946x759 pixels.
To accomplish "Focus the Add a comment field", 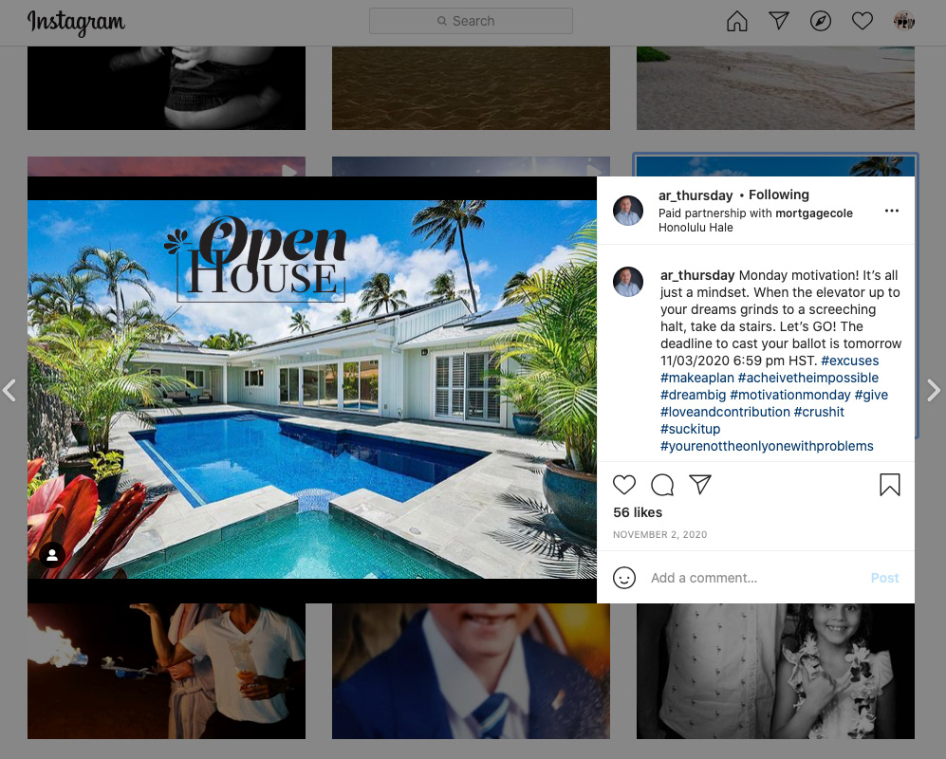I will pos(754,578).
